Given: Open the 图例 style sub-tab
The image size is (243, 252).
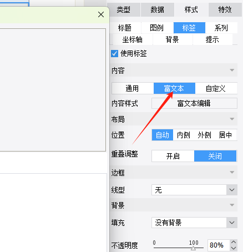Looking at the screenshot, I should tap(157, 28).
